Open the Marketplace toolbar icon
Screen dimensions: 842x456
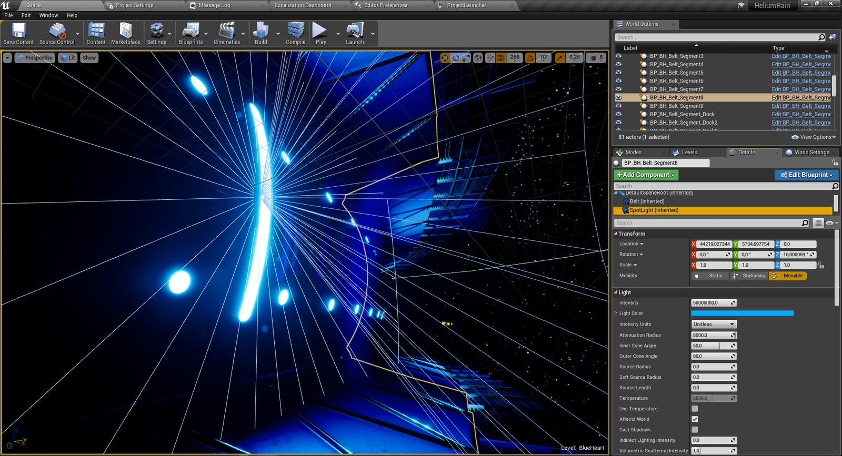click(126, 34)
